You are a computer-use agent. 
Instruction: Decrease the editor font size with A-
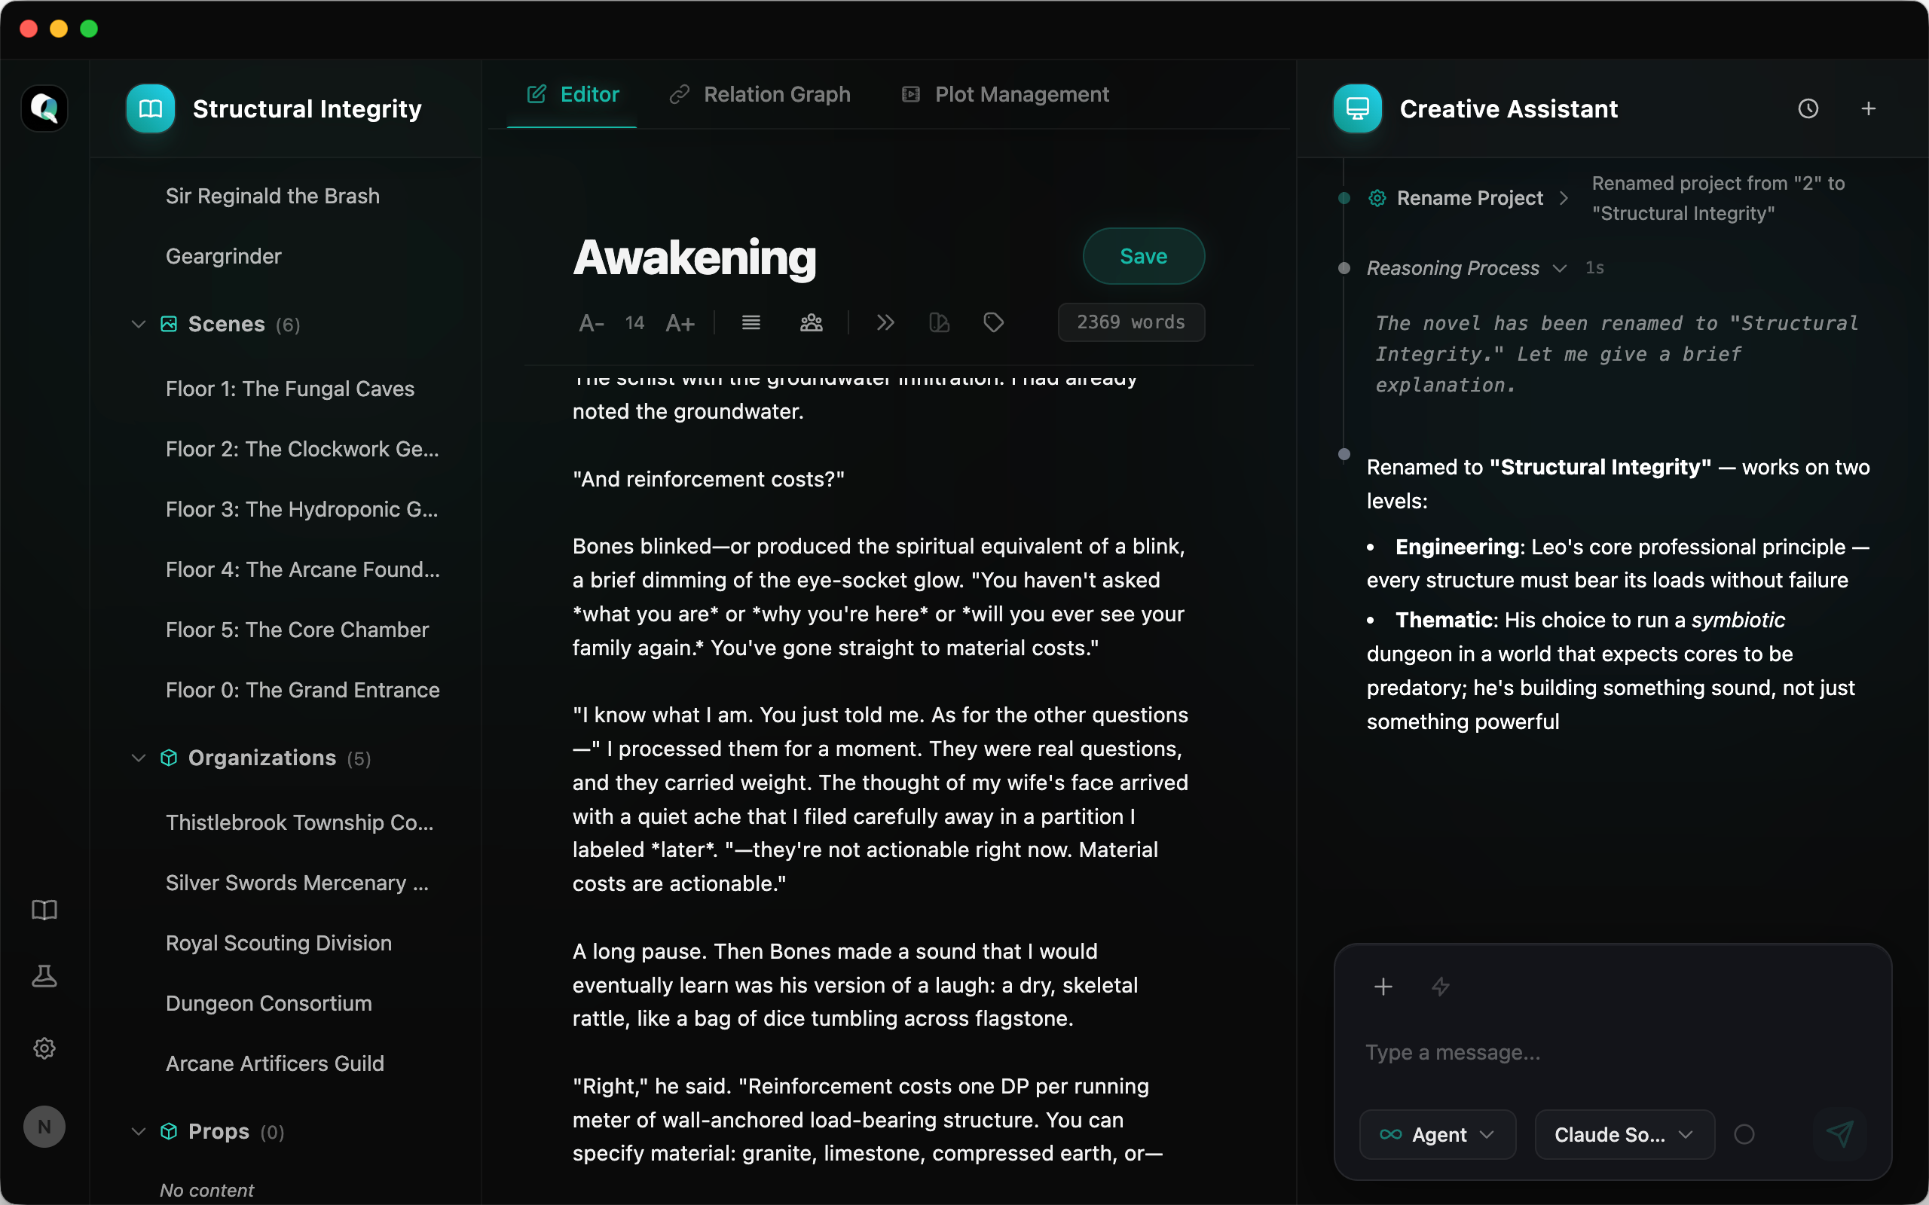[x=591, y=323]
